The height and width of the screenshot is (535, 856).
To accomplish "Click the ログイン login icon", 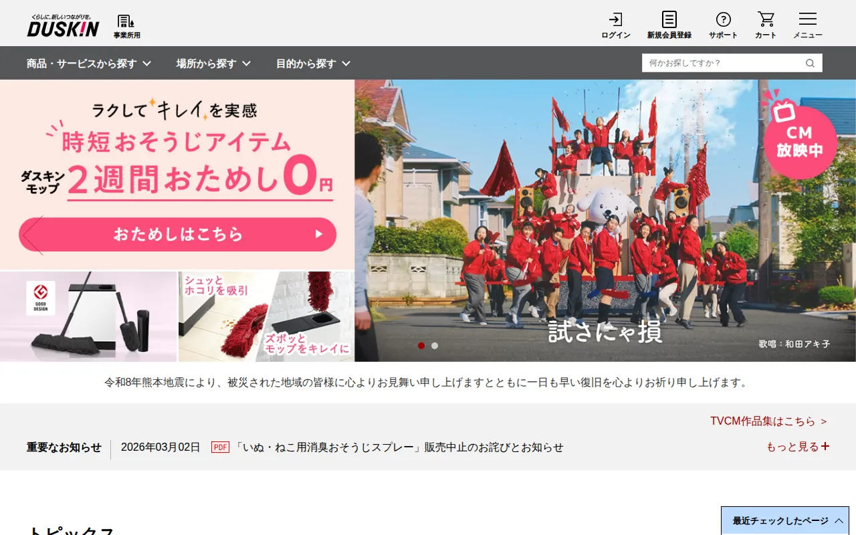I will tap(615, 25).
